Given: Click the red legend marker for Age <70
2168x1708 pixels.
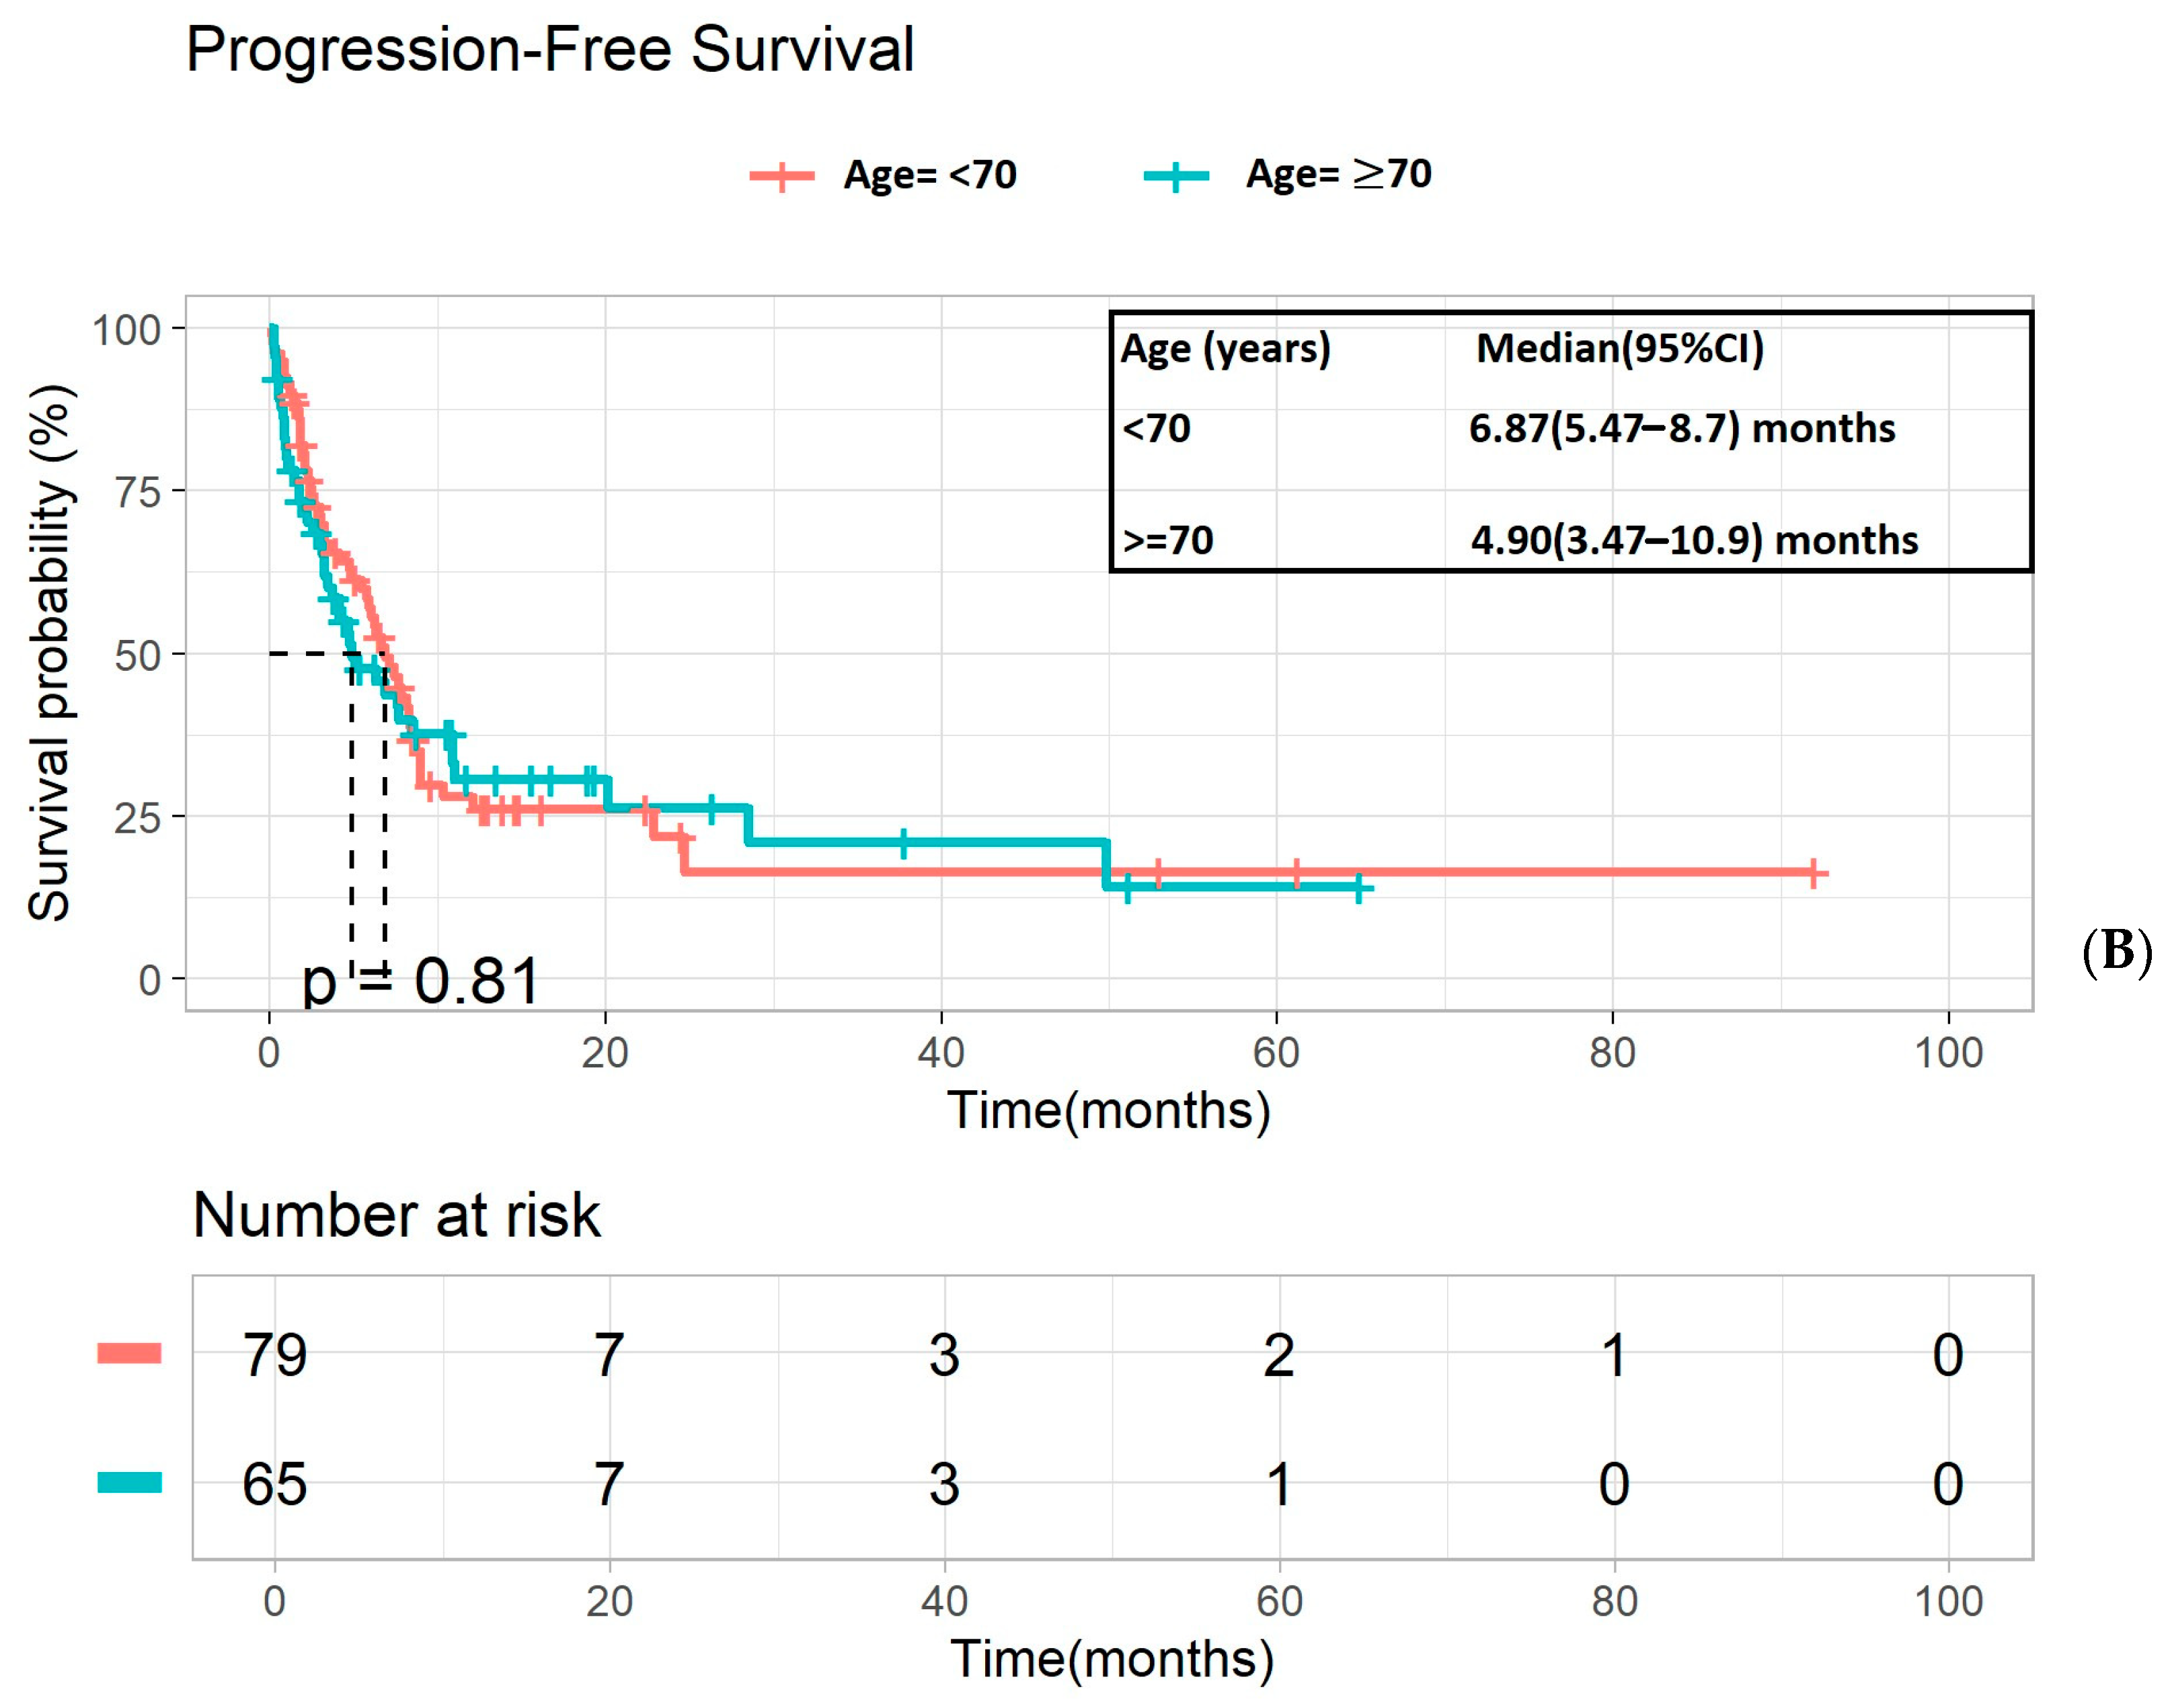Looking at the screenshot, I should [x=781, y=176].
